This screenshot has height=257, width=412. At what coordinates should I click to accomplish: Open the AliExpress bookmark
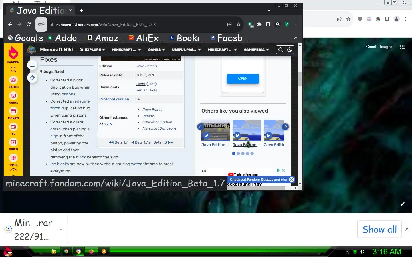point(147,38)
